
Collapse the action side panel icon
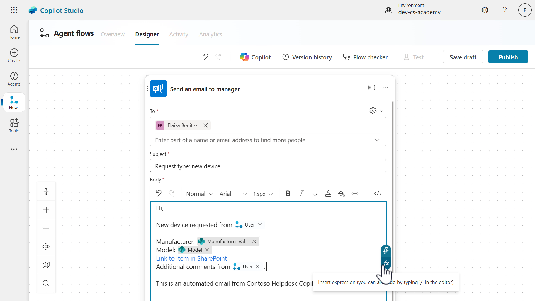click(x=372, y=88)
